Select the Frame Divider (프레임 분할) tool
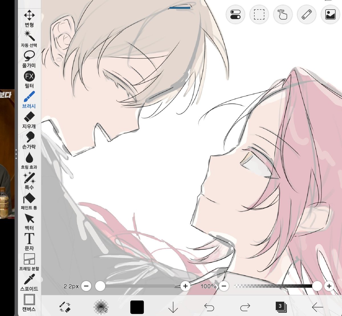 [x=29, y=262]
